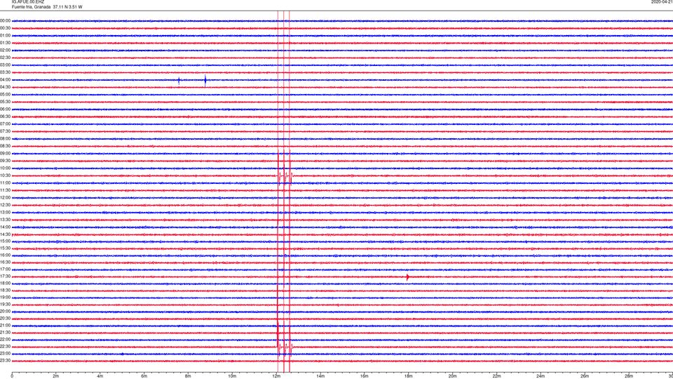Click the 14m axis label
Image resolution: width=673 pixels, height=379 pixels.
click(x=320, y=376)
